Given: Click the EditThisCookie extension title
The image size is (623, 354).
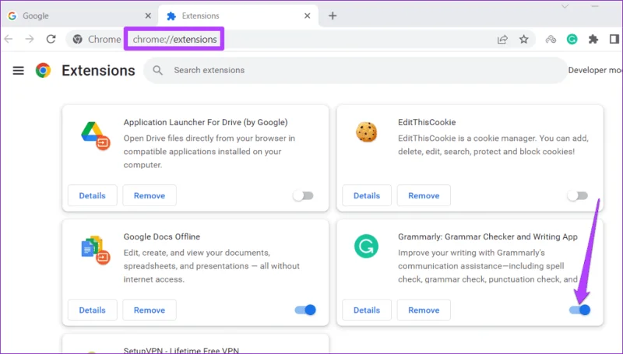Looking at the screenshot, I should coord(427,122).
